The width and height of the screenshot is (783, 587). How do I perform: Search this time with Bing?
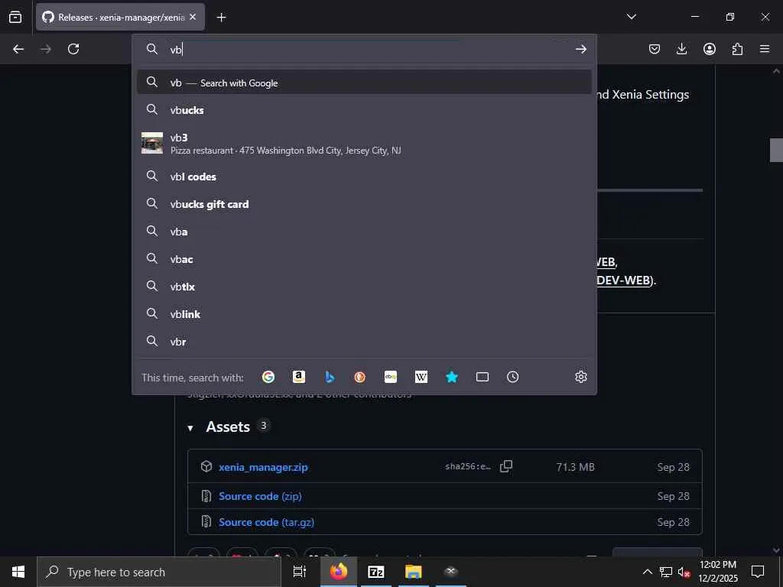click(x=329, y=377)
